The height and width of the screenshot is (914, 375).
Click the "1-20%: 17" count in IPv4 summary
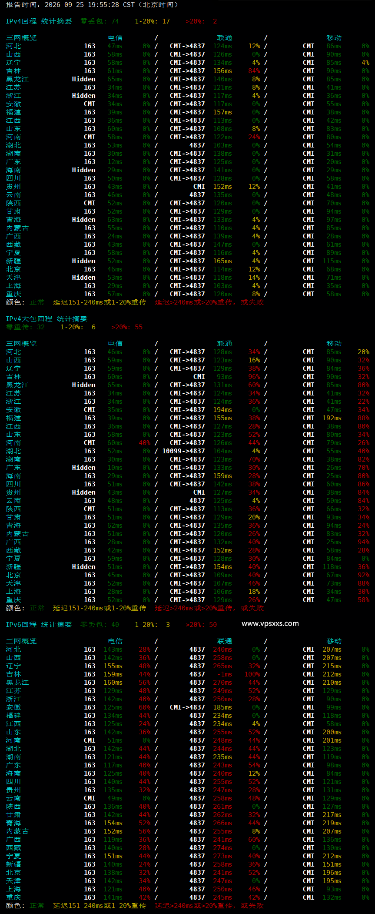tap(152, 21)
